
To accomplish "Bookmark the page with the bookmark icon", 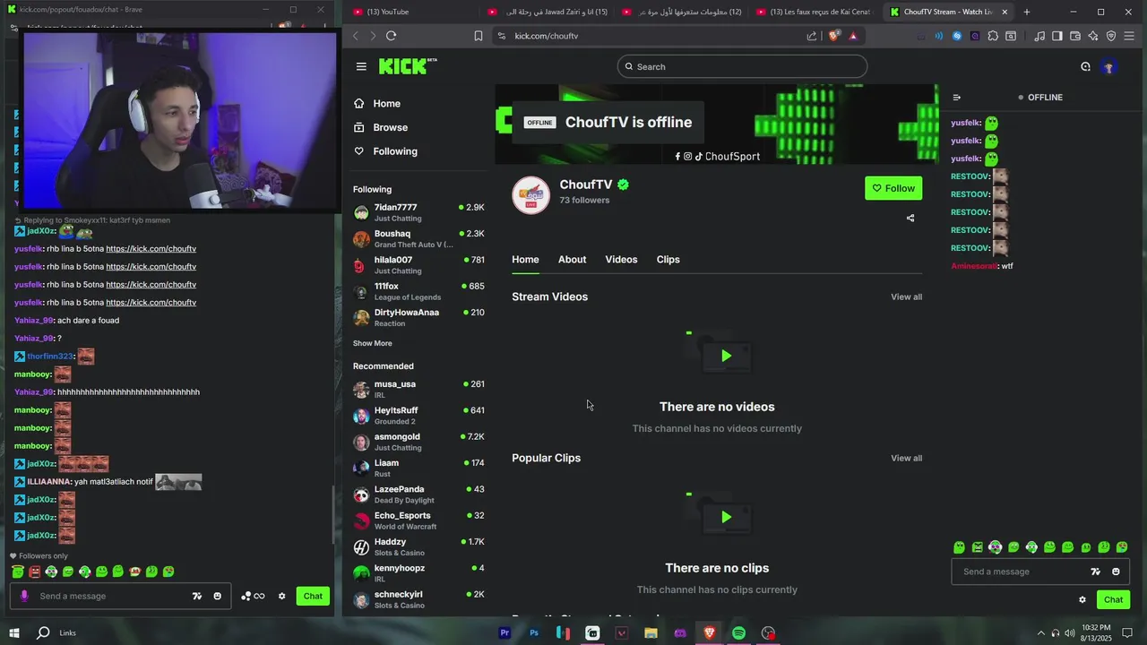I will (479, 36).
